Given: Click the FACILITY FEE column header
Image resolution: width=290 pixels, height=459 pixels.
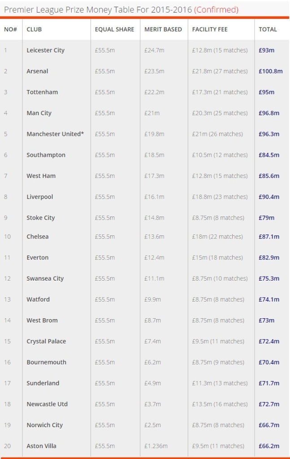Looking at the screenshot, I should coord(210,29).
